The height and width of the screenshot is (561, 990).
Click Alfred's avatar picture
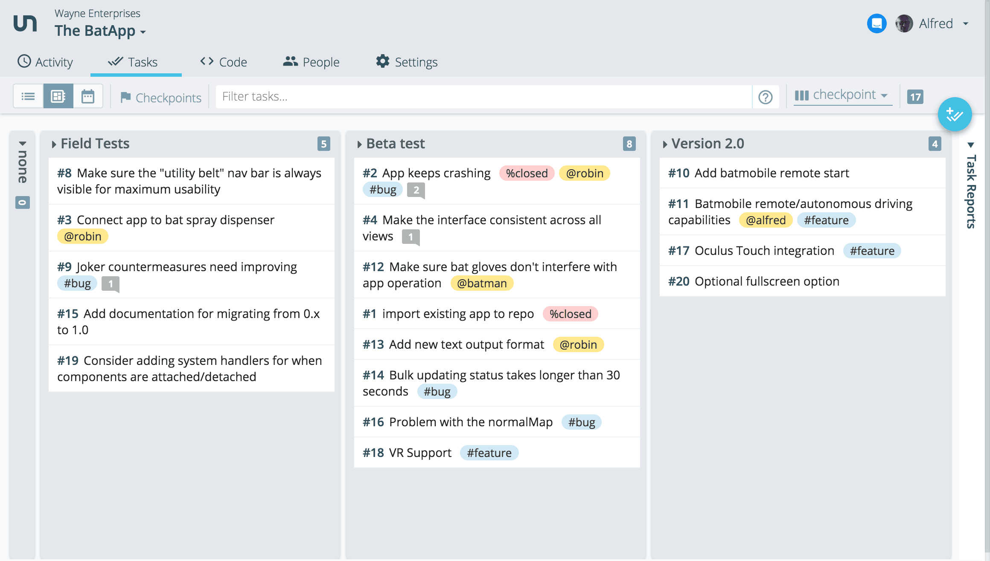[904, 24]
